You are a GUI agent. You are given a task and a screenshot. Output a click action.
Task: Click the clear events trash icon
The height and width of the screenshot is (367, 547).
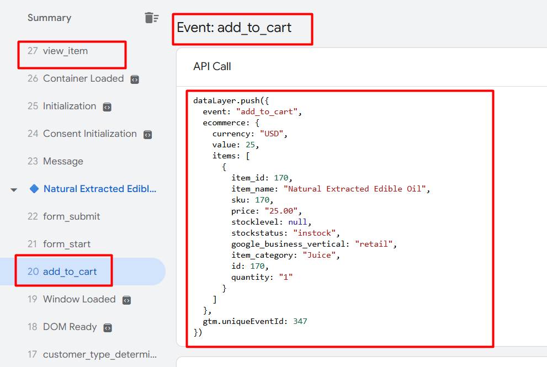(151, 18)
